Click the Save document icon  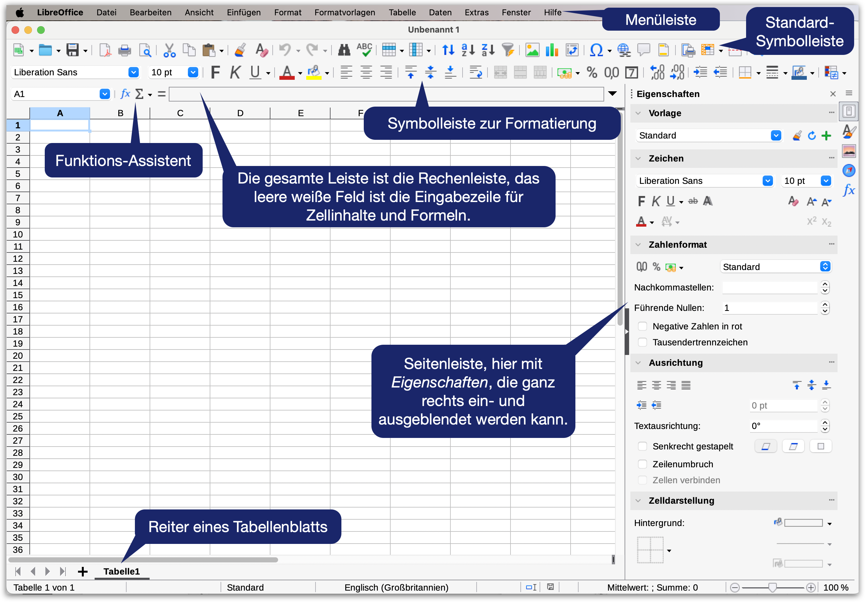(72, 50)
